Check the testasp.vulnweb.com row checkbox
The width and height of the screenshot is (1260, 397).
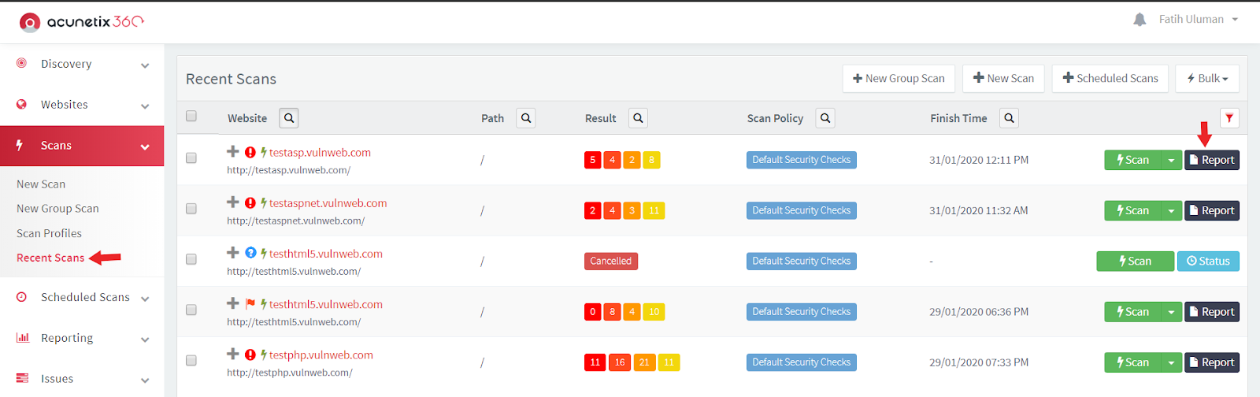tap(191, 158)
